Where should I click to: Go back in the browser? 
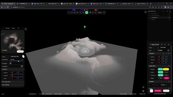pyautogui.click(x=2, y=7)
